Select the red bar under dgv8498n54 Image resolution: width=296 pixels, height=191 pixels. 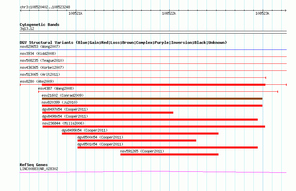(x=150, y=120)
